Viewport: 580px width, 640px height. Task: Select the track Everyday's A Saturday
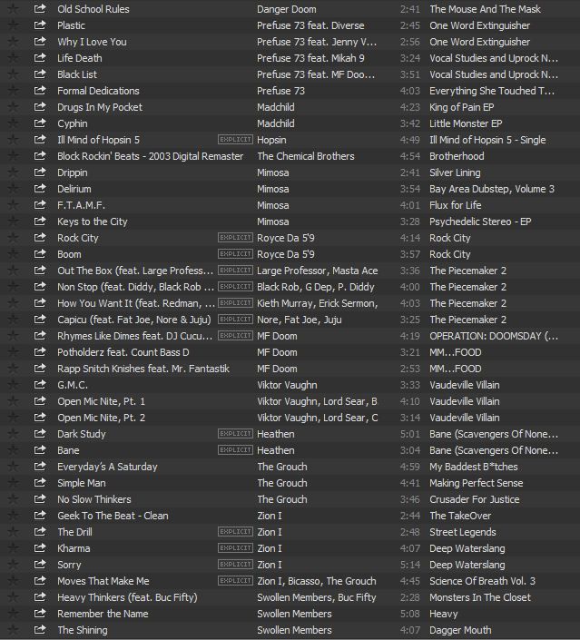click(107, 467)
